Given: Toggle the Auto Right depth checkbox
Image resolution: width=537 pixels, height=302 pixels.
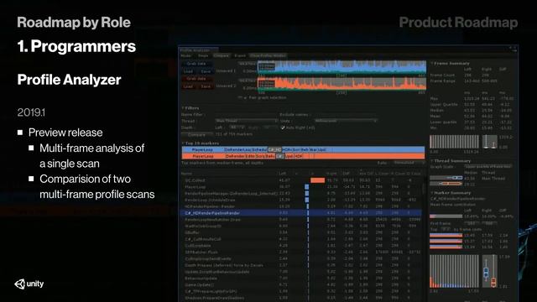Looking at the screenshot, I should coord(283,128).
